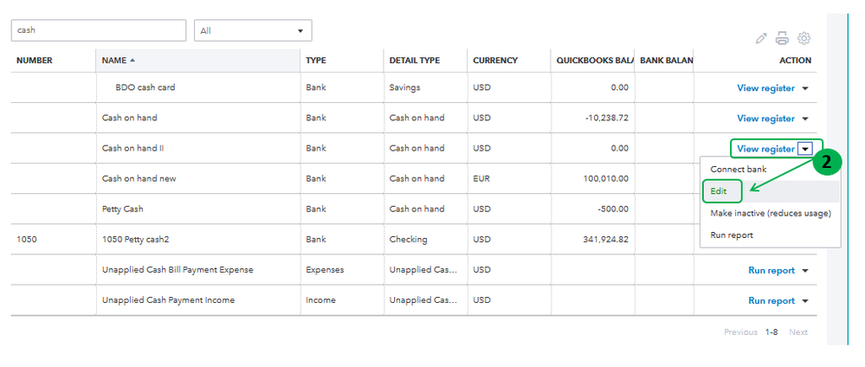The width and height of the screenshot is (865, 367).
Task: Open View register for Cash on hand
Action: pyautogui.click(x=765, y=119)
